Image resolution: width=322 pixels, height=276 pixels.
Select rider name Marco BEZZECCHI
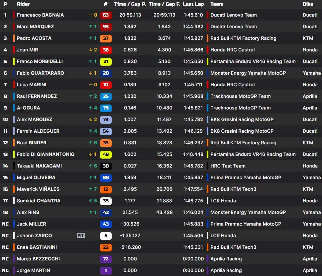click(39, 259)
